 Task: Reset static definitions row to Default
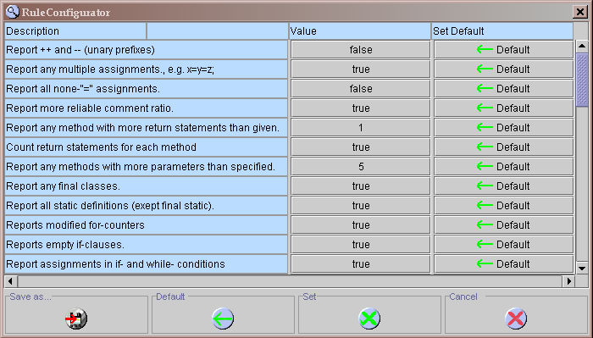[x=503, y=206]
